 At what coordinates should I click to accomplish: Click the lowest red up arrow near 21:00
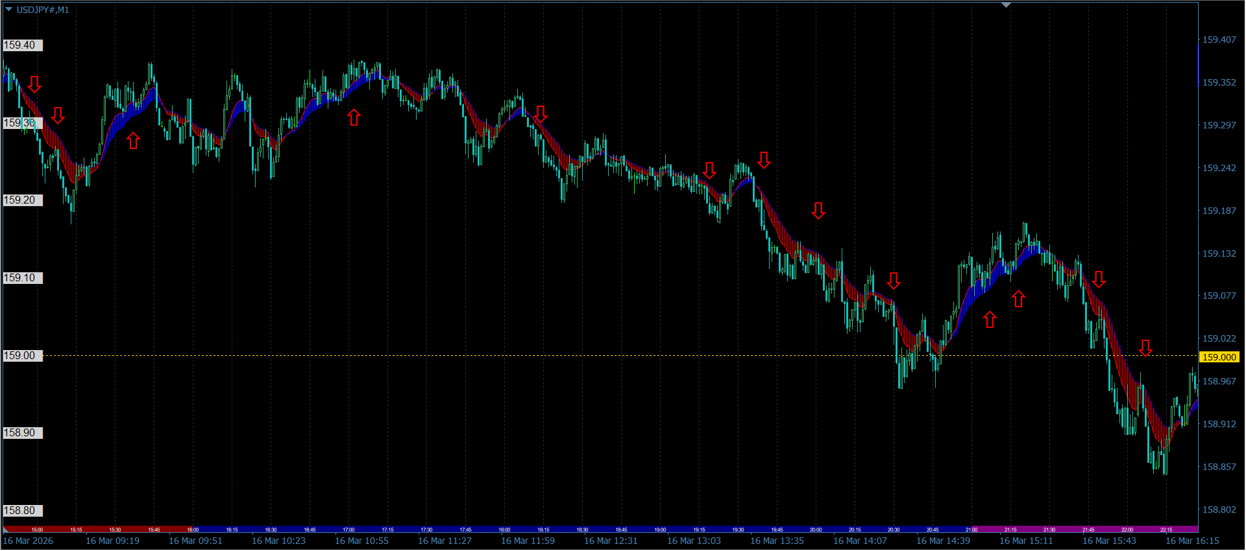point(990,320)
